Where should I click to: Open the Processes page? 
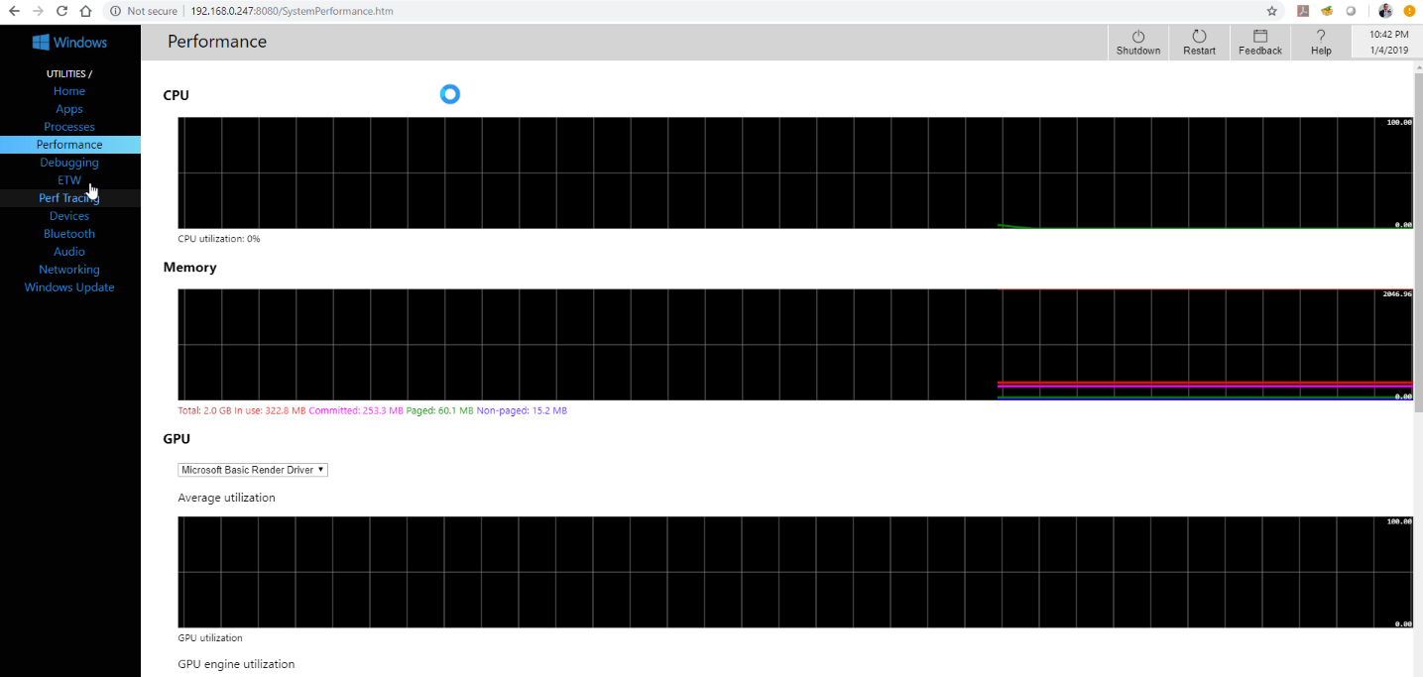point(69,127)
